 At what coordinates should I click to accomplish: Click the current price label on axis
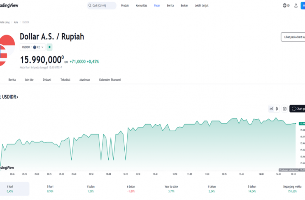pos(302,123)
